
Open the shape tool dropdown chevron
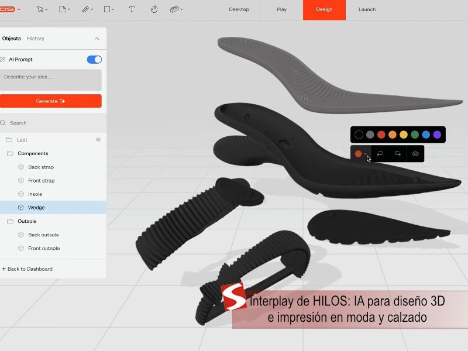point(113,9)
